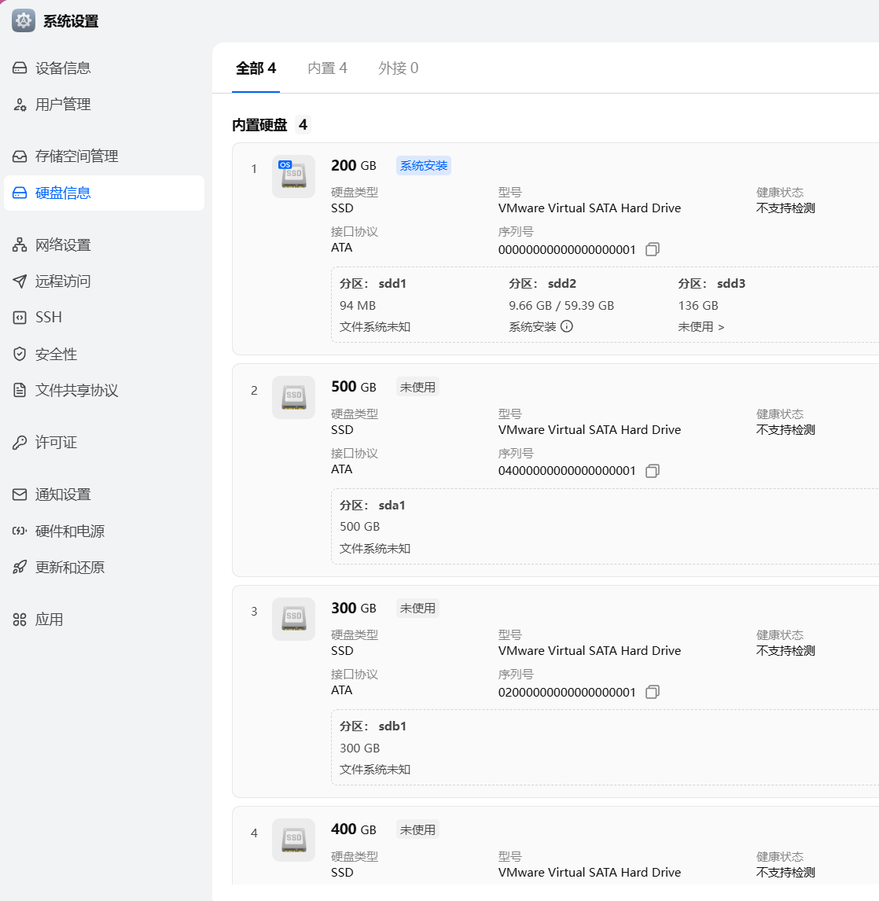Switch to the 外接 0 tab
This screenshot has height=901, width=879.
pyautogui.click(x=398, y=68)
